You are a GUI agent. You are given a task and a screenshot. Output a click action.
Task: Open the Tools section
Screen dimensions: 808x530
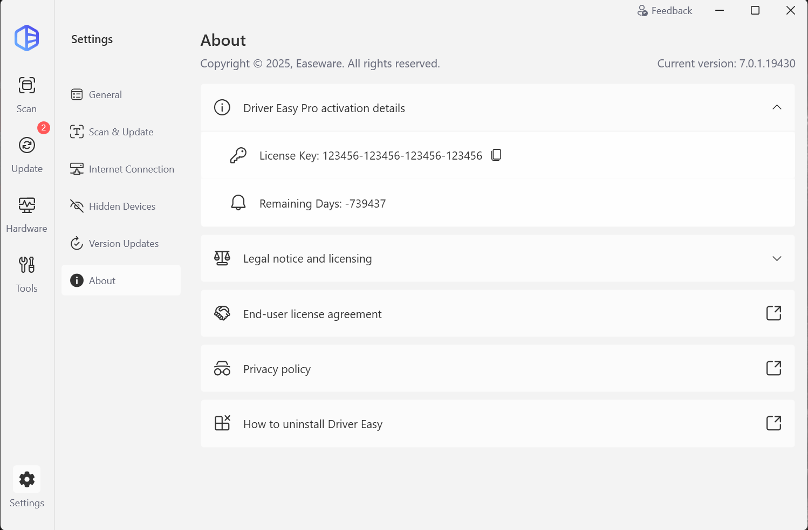(x=26, y=274)
